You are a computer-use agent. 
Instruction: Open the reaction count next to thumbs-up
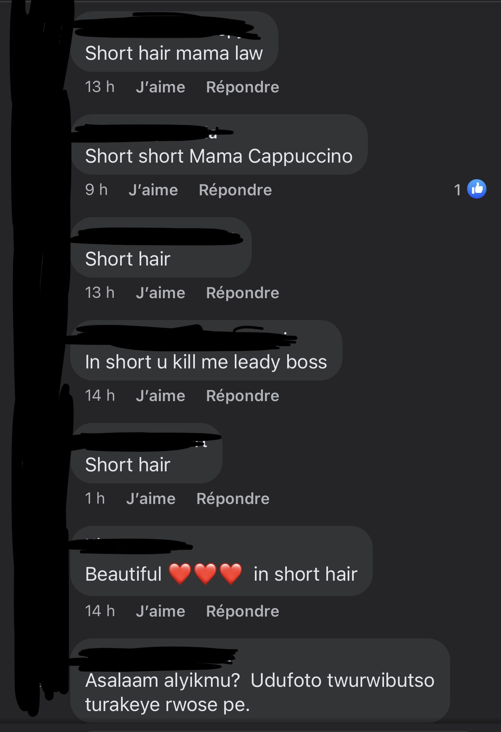tap(457, 190)
